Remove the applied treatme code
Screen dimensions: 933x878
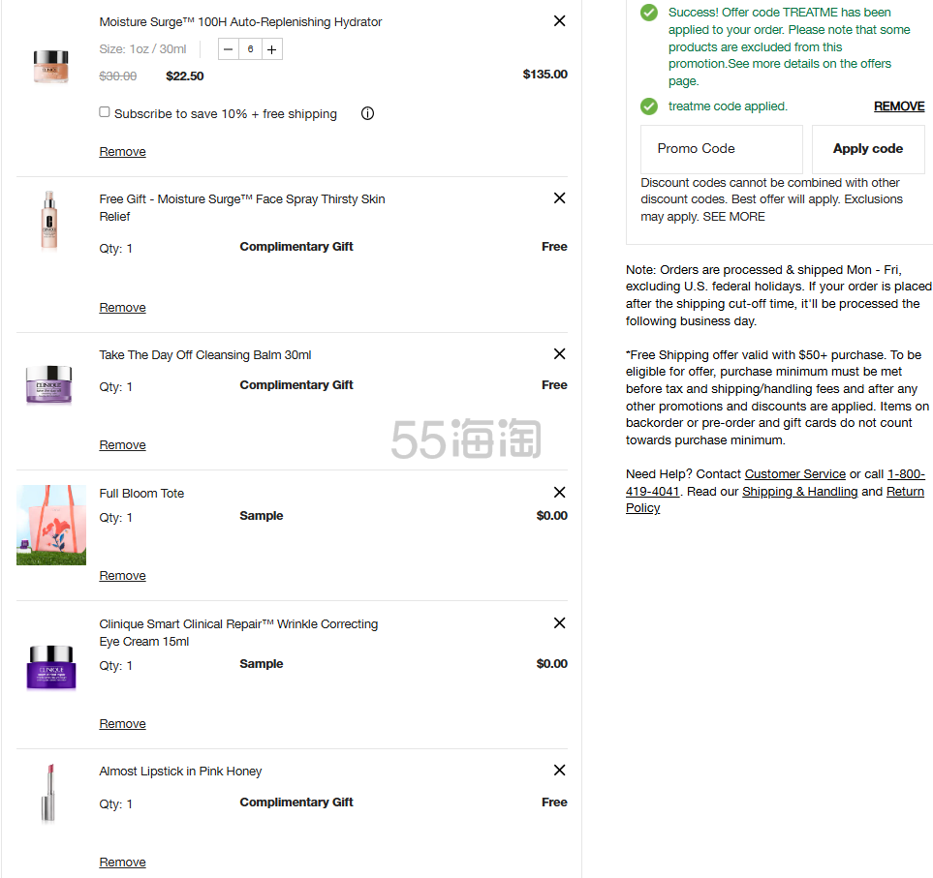899,106
